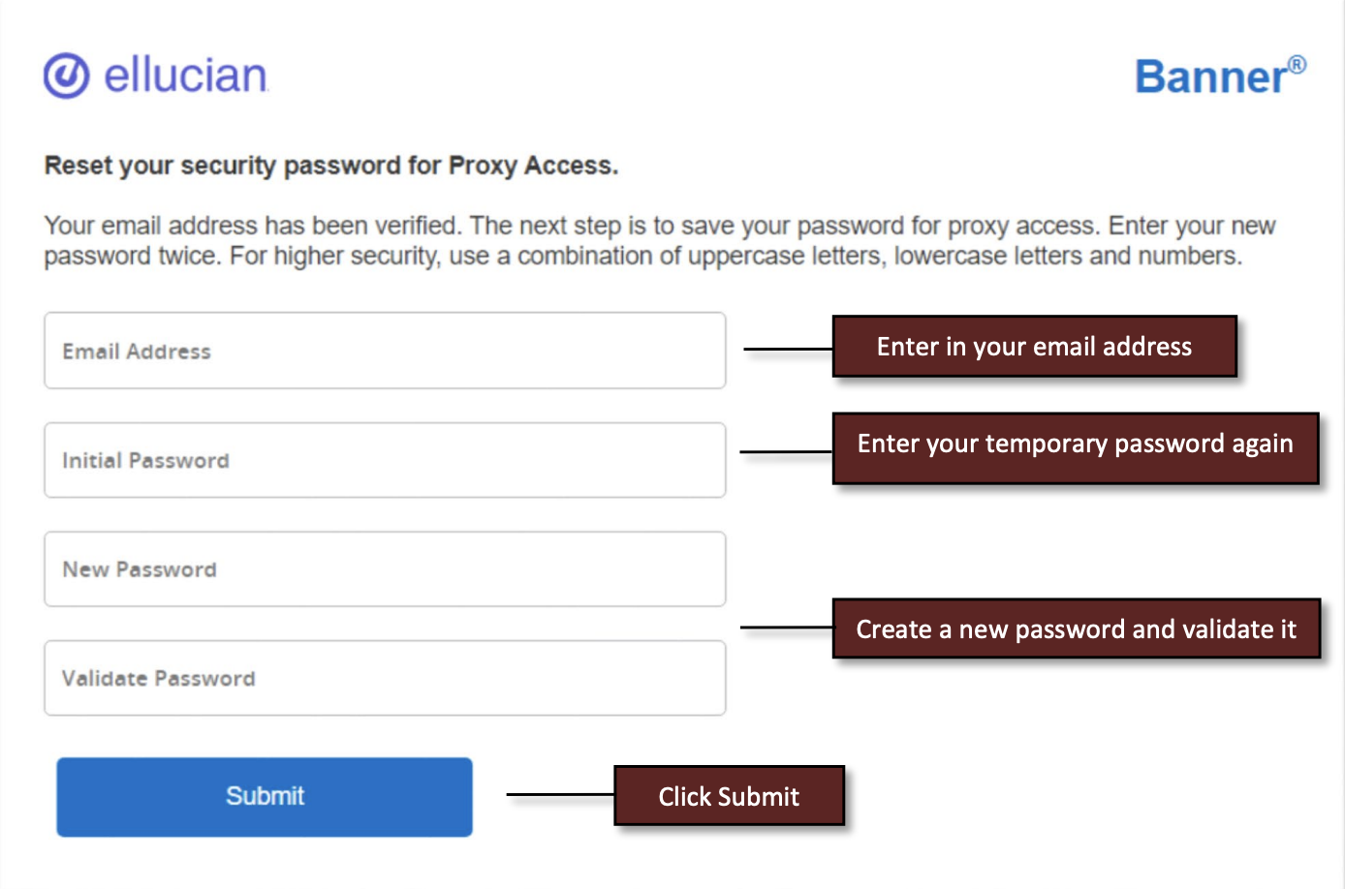Click the circular Ellucian swirl emblem
Image resolution: width=1345 pixels, height=889 pixels.
tap(65, 75)
